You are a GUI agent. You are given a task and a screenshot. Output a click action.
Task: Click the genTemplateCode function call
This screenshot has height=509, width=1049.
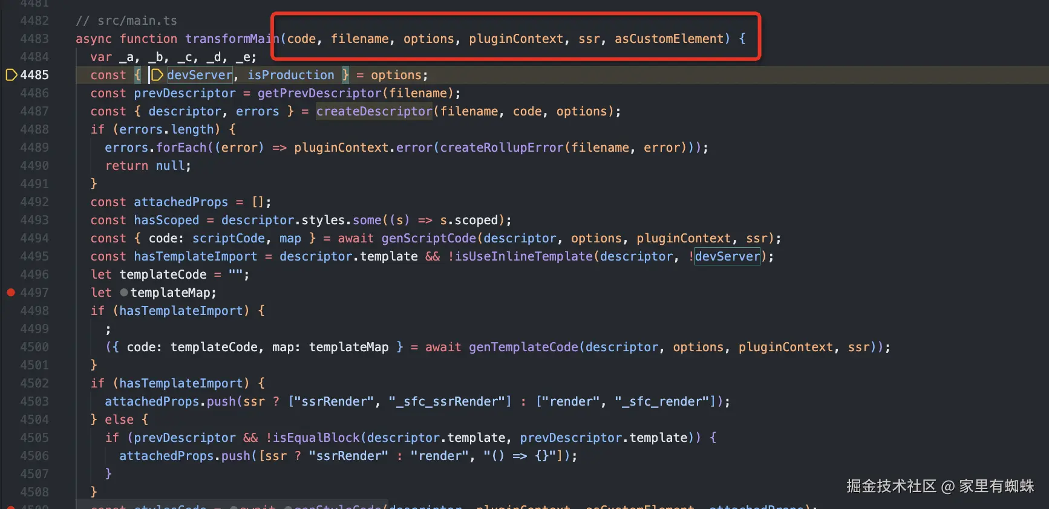coord(523,347)
